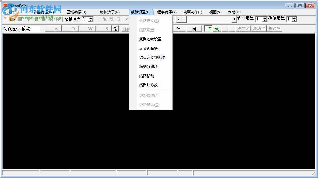The width and height of the screenshot is (318, 178).
Task: Click the second green block icon on the toolbar
Action: (217, 28)
